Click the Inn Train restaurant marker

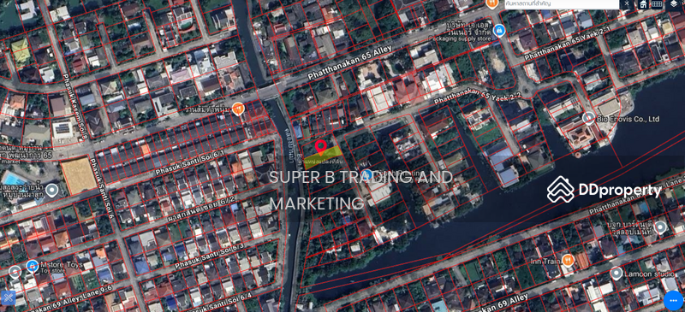click(568, 261)
